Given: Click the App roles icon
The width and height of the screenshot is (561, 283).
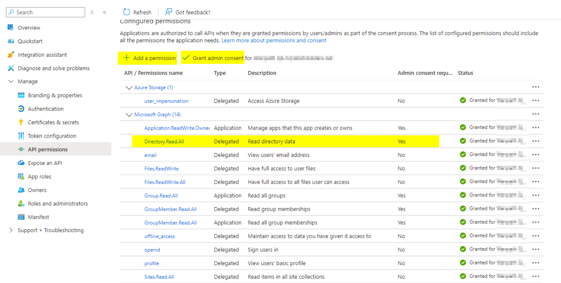Looking at the screenshot, I should [21, 176].
